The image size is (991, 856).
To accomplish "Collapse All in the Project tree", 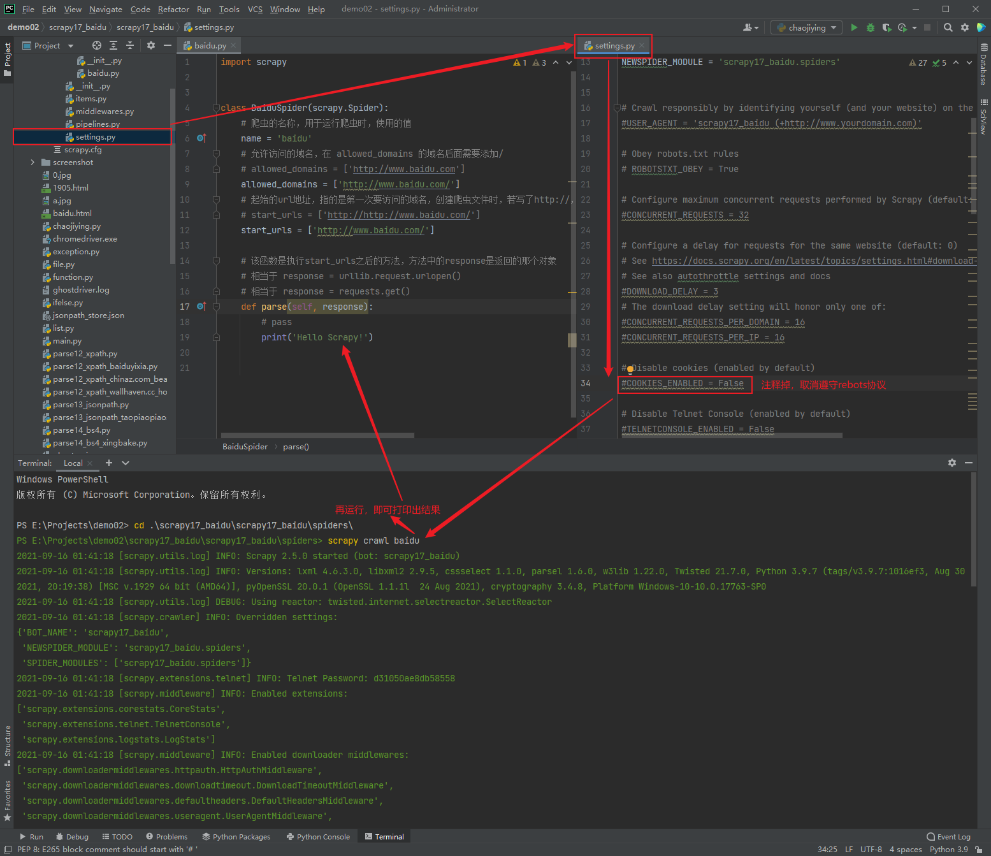I will 131,45.
